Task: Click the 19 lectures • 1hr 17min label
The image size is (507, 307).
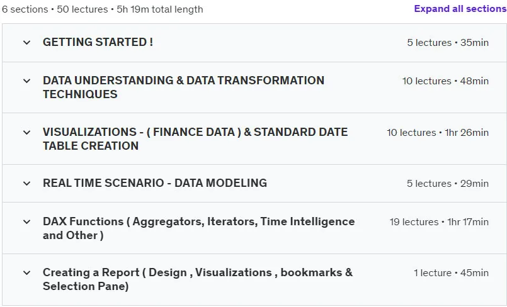Action: 439,222
